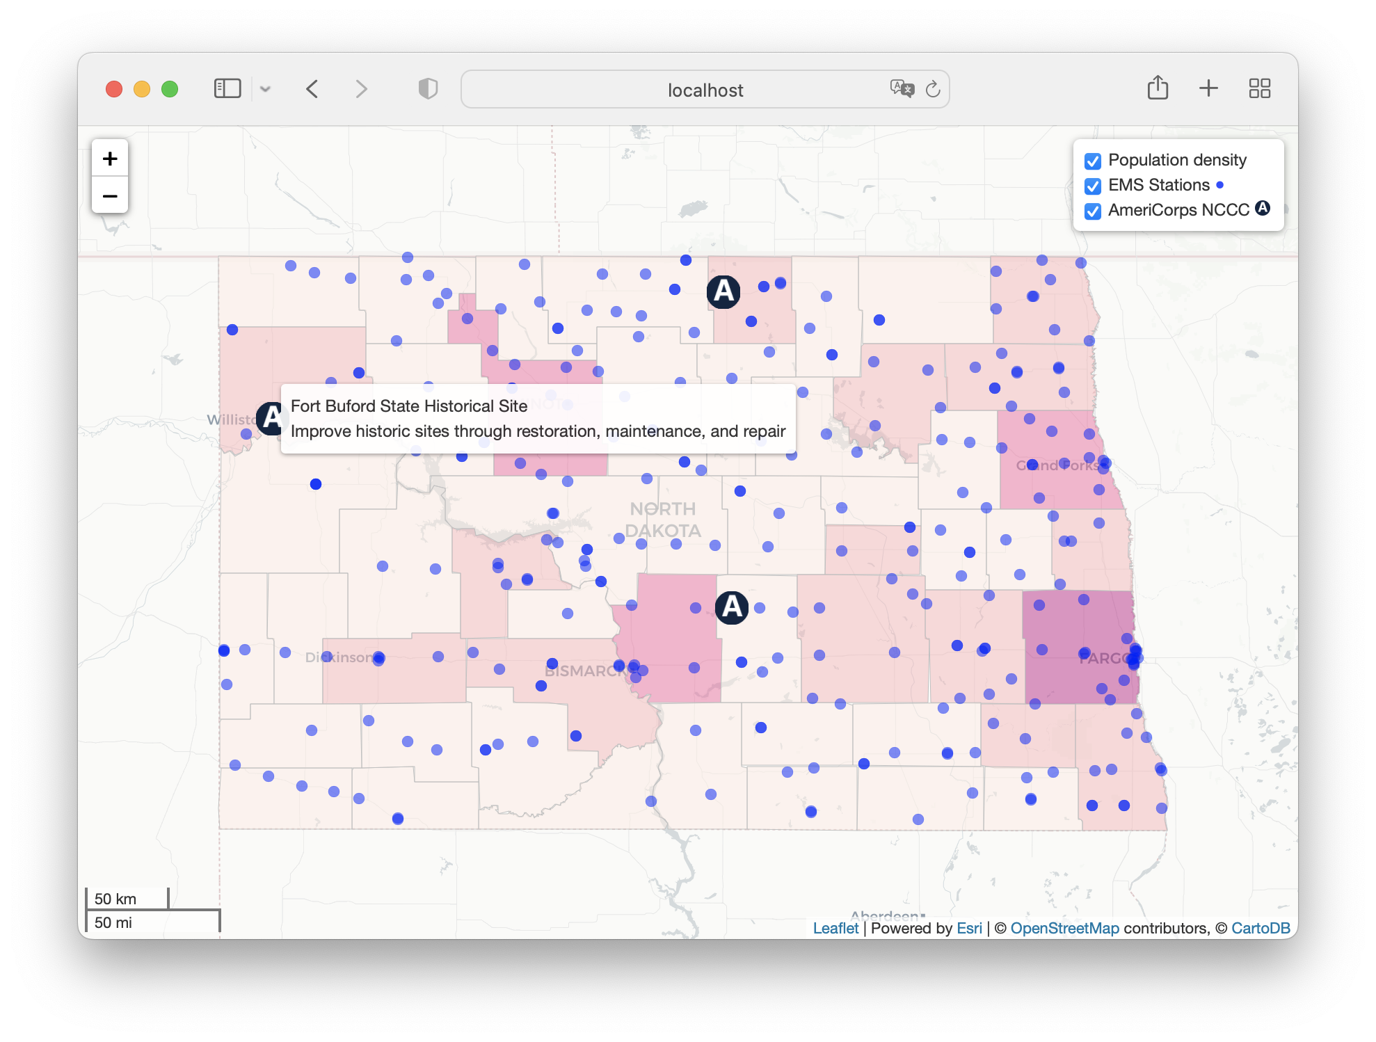Reload the localhost page
Image resolution: width=1376 pixels, height=1042 pixels.
coord(933,89)
